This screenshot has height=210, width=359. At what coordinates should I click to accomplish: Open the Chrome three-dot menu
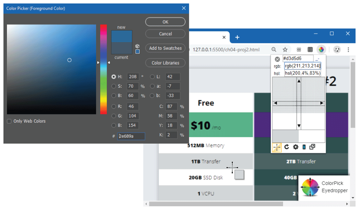pos(348,50)
